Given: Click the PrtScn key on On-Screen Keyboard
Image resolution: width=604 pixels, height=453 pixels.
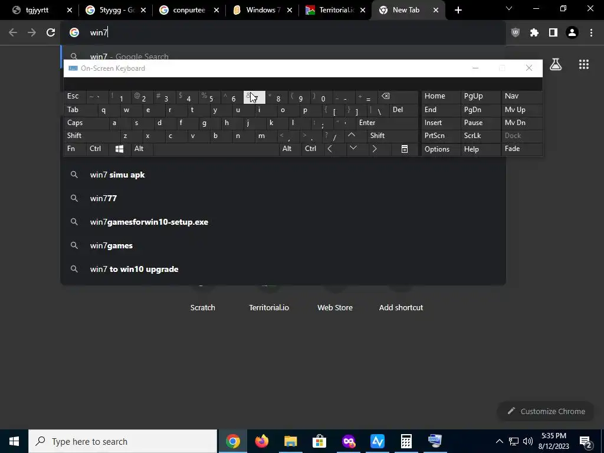Looking at the screenshot, I should click(441, 136).
